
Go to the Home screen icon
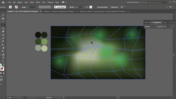coord(3,2)
